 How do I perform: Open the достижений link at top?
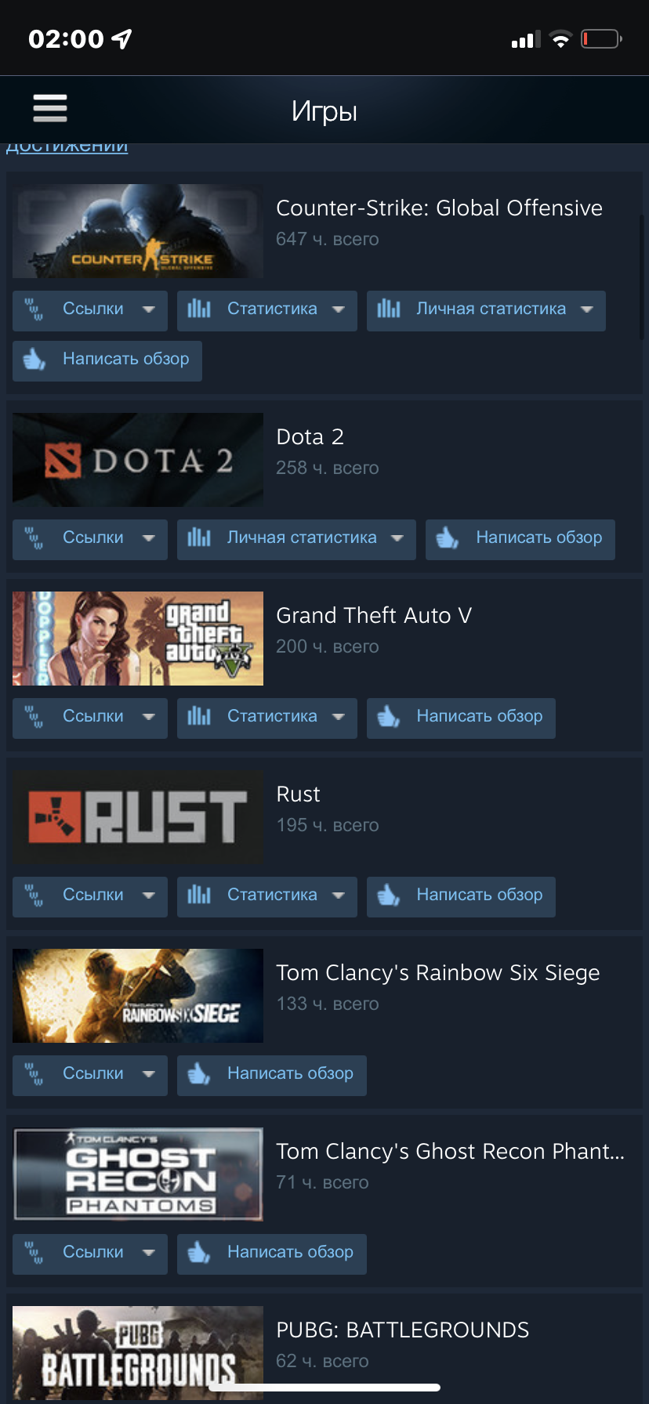(67, 147)
